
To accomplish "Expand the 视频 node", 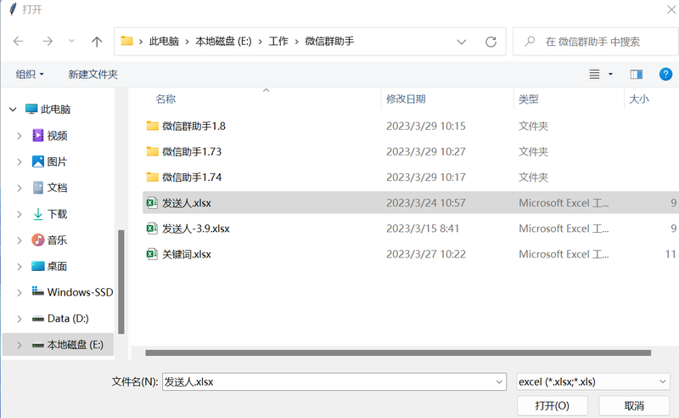I will pyautogui.click(x=19, y=136).
